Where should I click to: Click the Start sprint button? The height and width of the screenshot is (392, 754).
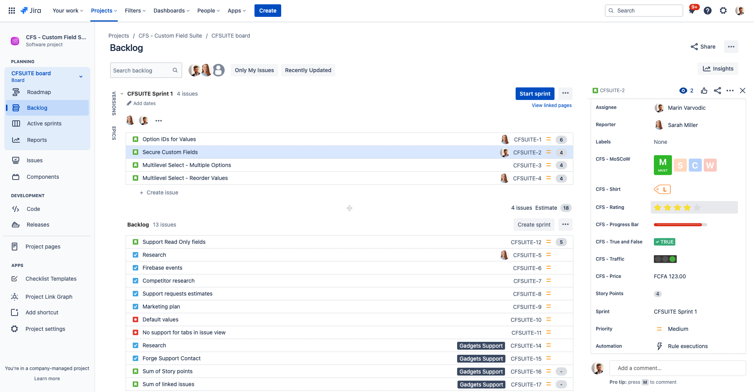[x=534, y=94]
